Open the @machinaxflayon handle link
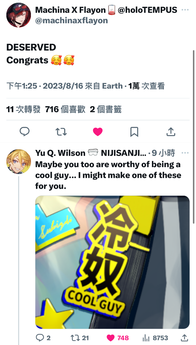The image size is (196, 345). (x=71, y=21)
